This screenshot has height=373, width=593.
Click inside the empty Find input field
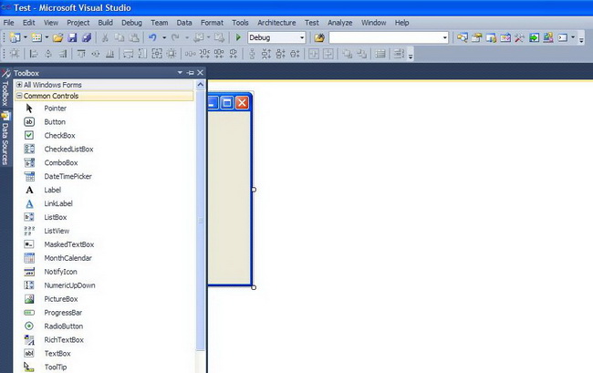click(x=385, y=37)
